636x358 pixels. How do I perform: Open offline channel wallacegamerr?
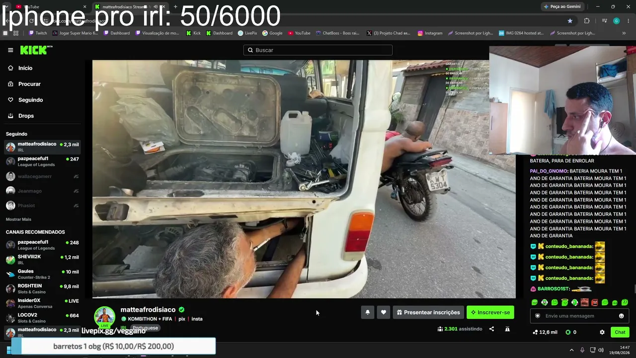click(42, 177)
